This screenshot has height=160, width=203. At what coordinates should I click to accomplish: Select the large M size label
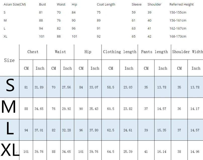coord(9,107)
